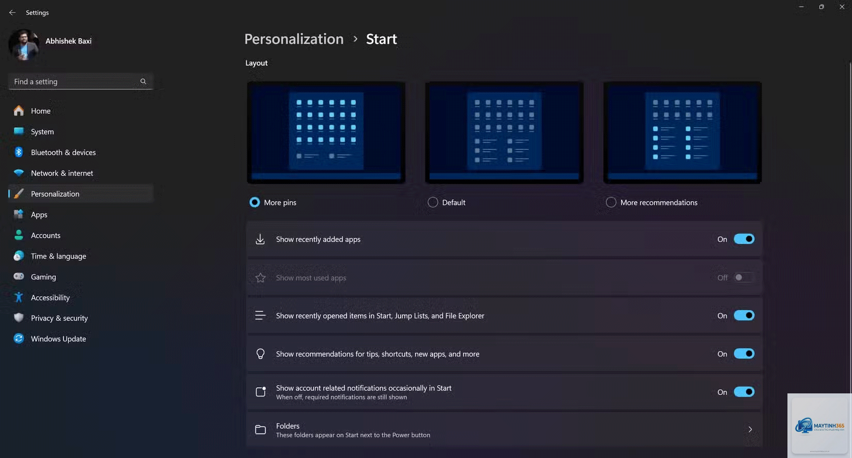Viewport: 852px width, 458px height.
Task: Click the System monitor icon
Action: 19,131
